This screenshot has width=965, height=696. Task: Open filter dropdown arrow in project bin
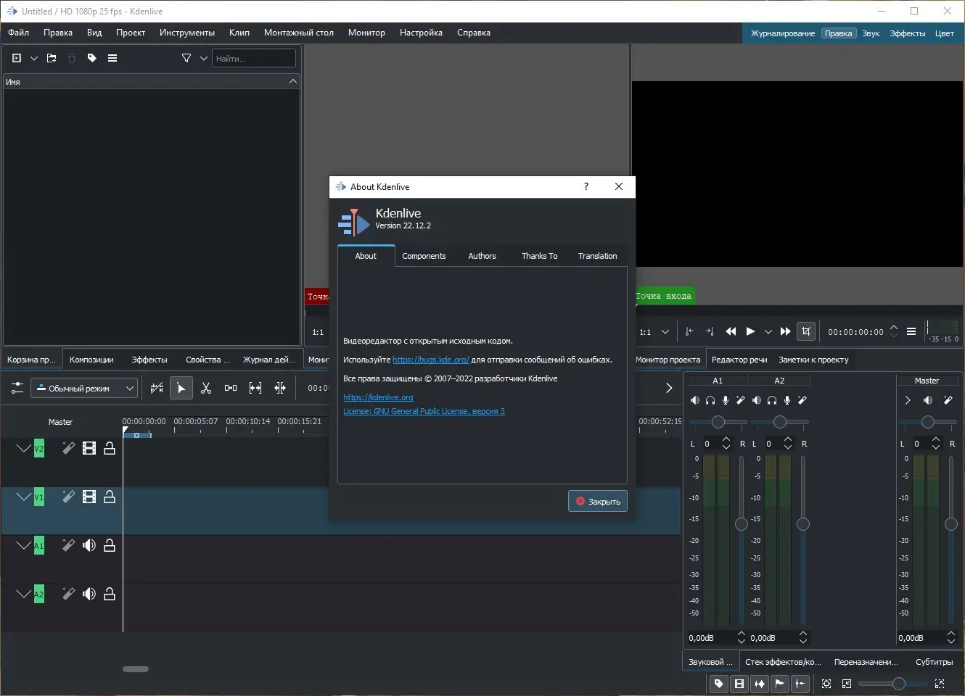coord(204,58)
